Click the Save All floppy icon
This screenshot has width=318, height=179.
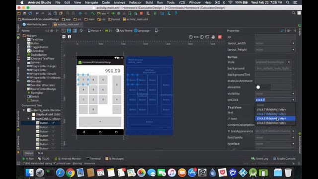coord(24,13)
